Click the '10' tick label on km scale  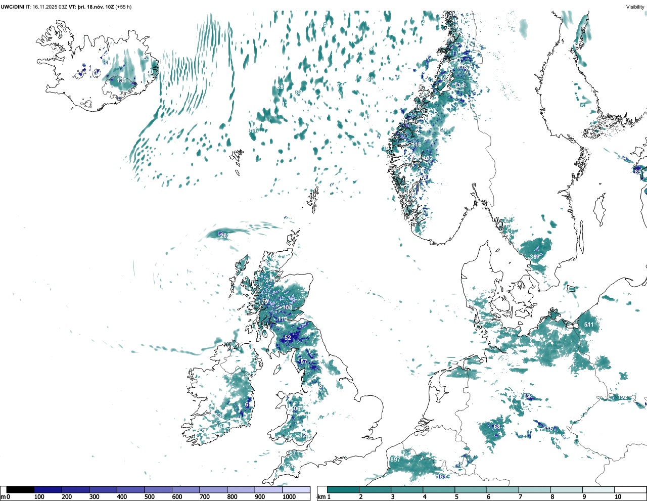click(618, 497)
